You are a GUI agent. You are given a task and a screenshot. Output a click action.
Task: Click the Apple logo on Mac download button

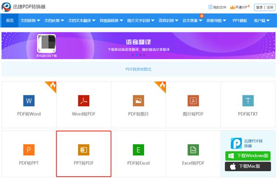(x=233, y=167)
